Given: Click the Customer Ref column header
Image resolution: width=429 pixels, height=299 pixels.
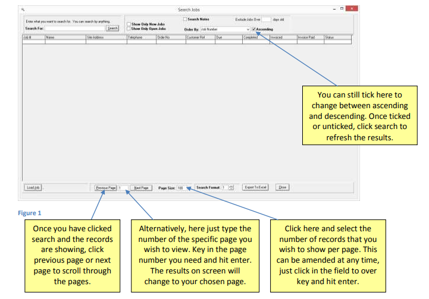Looking at the screenshot, I should 199,37.
